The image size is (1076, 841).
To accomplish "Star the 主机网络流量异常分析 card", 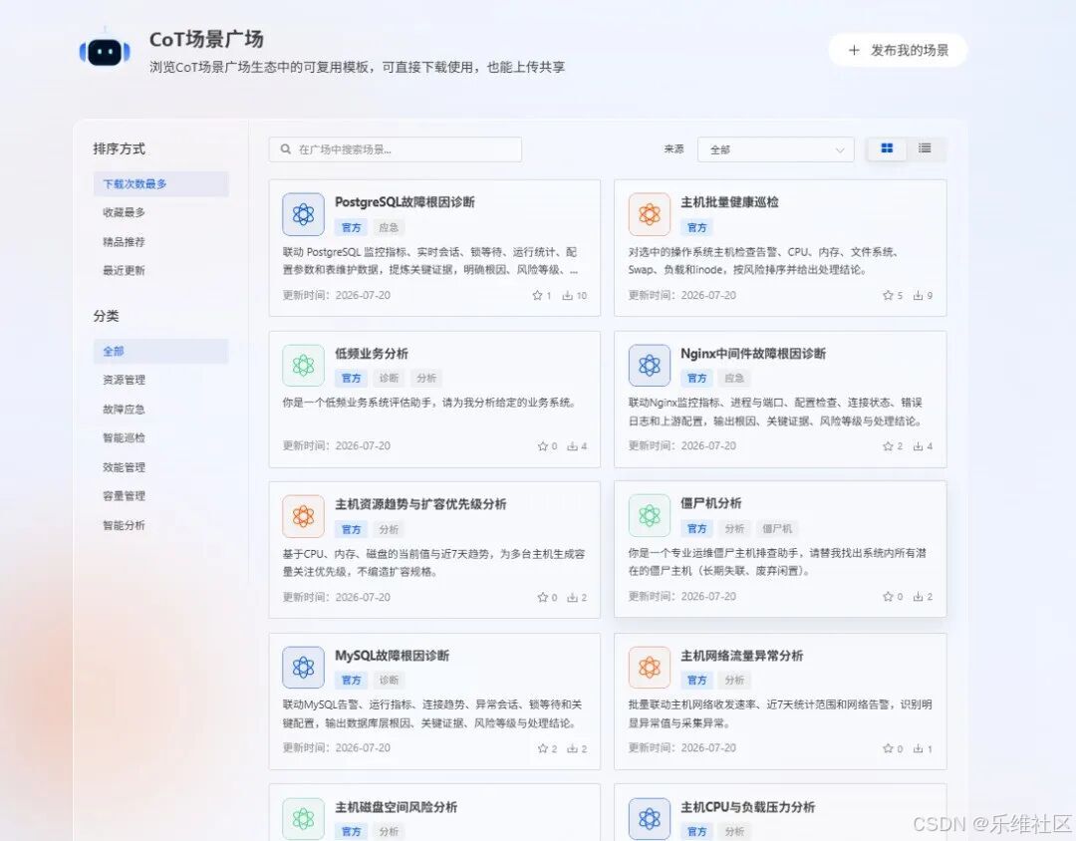I will [888, 748].
